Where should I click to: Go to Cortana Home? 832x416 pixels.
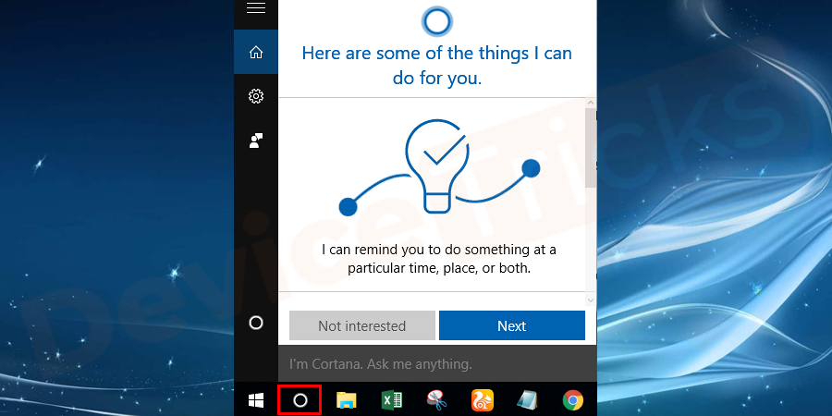(x=256, y=52)
